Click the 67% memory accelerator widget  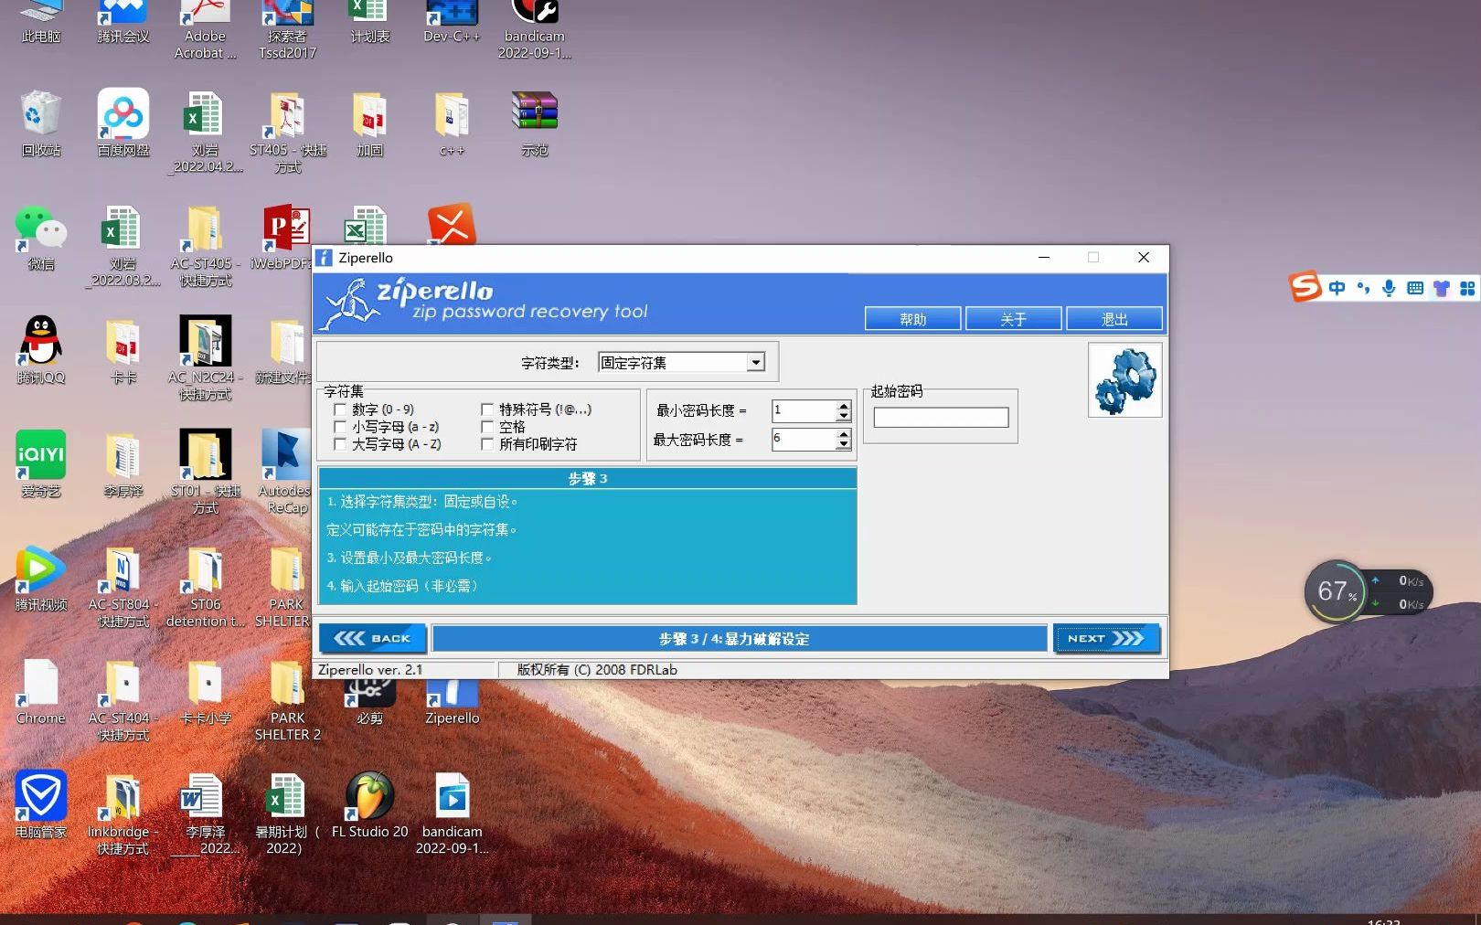(x=1336, y=591)
